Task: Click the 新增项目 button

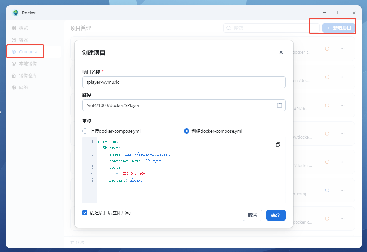Action: coord(338,28)
